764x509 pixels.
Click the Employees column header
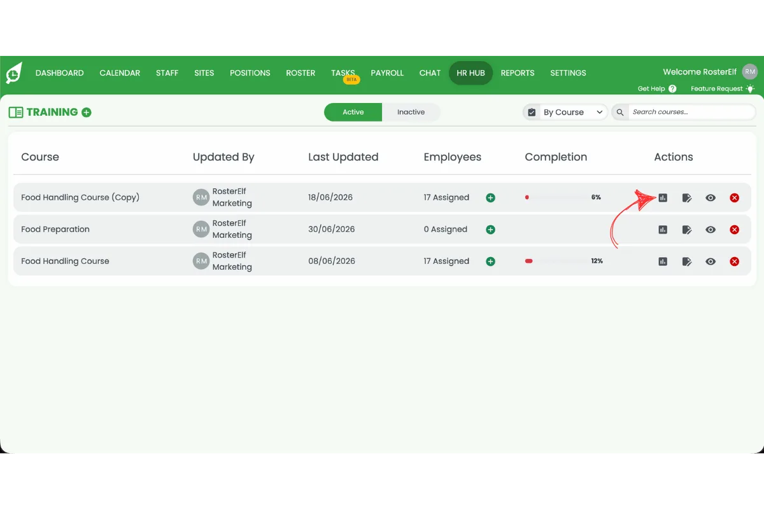point(453,157)
